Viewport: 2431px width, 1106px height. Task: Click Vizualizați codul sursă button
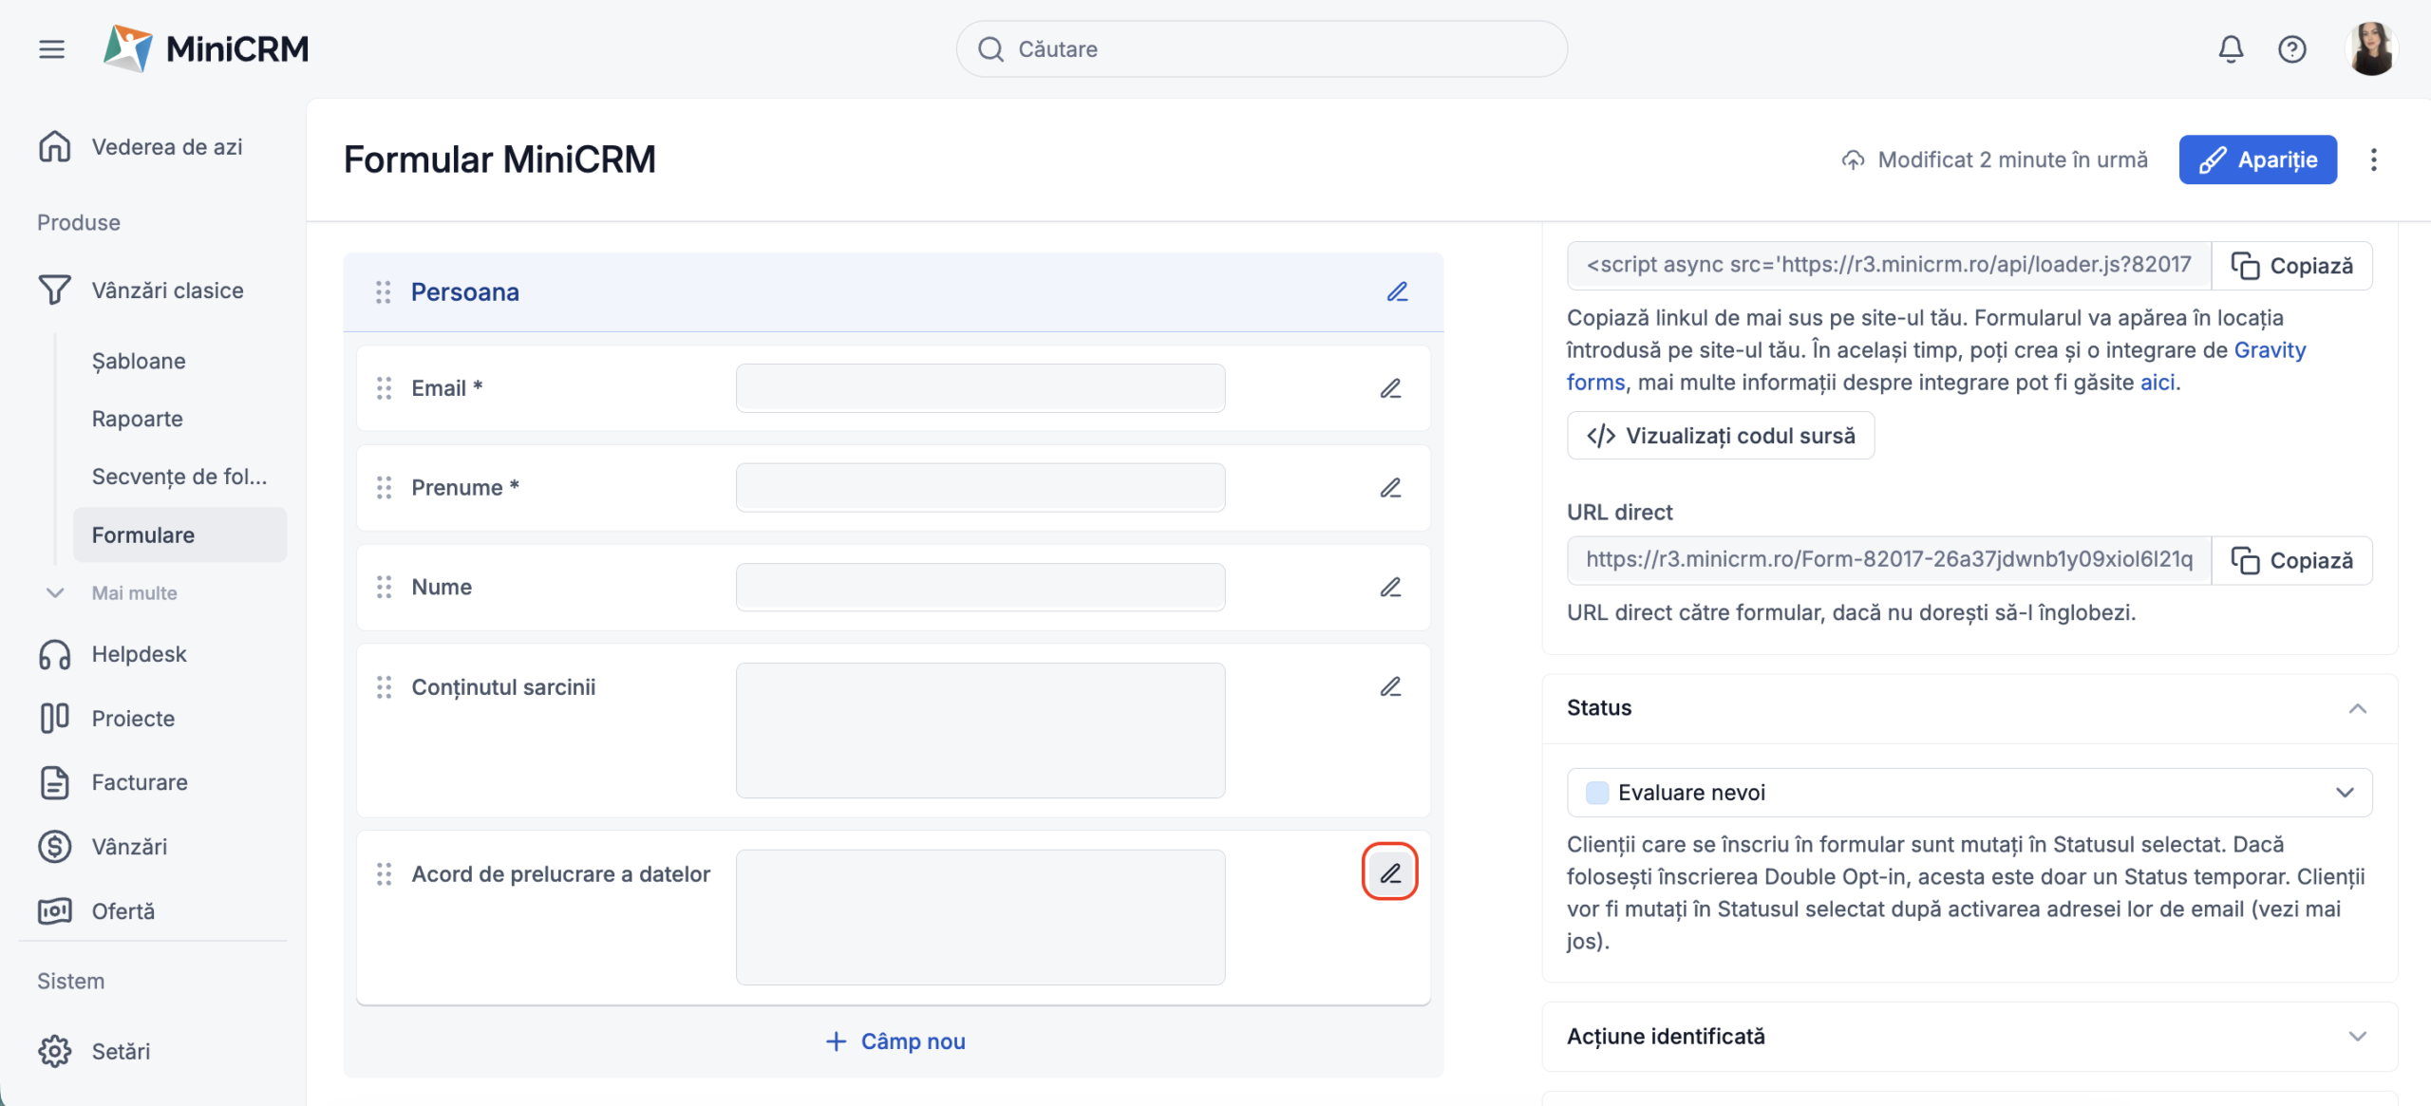[1720, 436]
